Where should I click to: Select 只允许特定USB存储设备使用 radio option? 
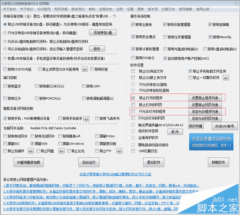click(x=5, y=33)
